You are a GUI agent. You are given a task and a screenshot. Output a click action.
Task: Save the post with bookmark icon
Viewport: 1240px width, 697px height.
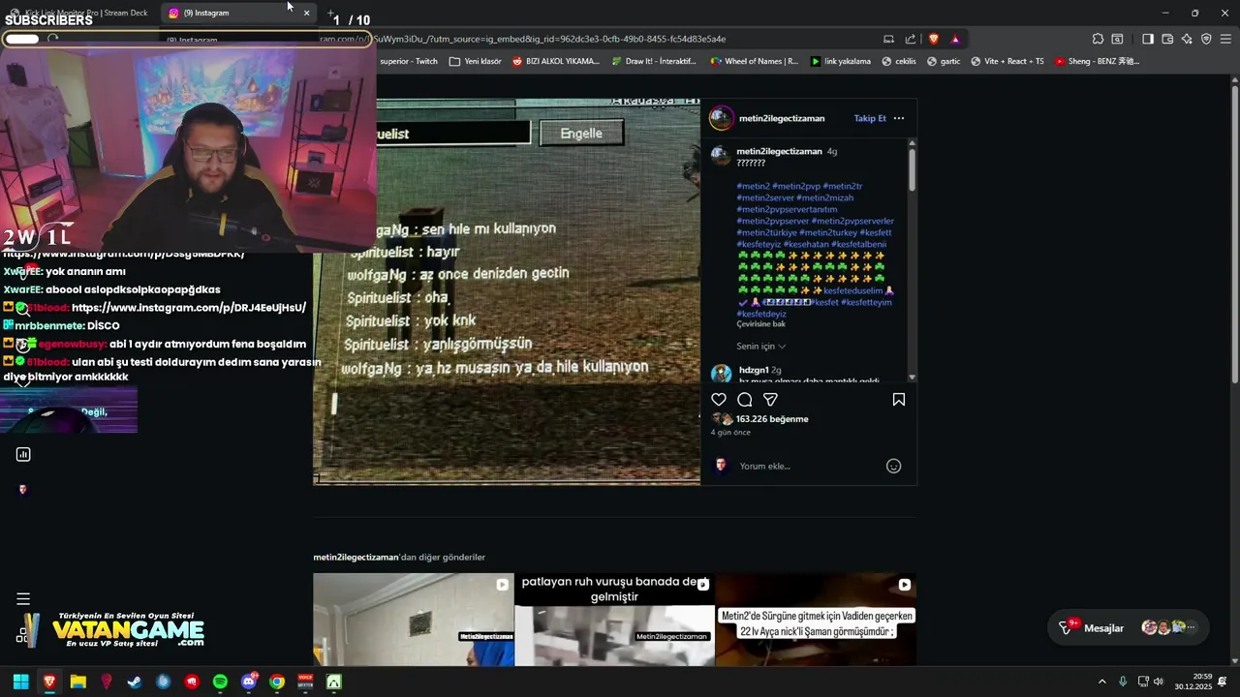[899, 400]
